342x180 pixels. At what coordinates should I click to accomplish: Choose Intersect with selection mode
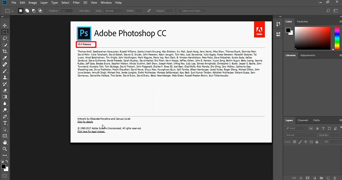point(40,11)
